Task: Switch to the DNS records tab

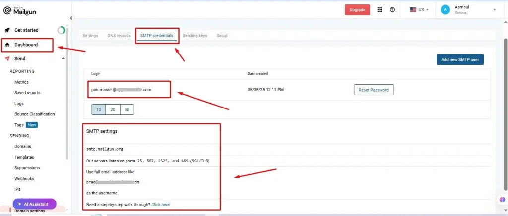Action: [x=119, y=36]
